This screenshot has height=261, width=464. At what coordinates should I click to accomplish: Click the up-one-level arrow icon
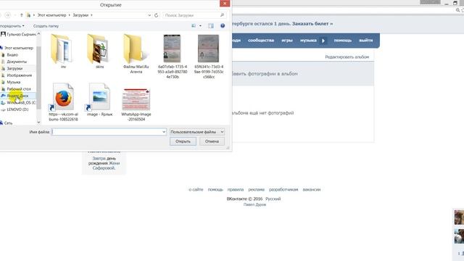click(x=21, y=15)
